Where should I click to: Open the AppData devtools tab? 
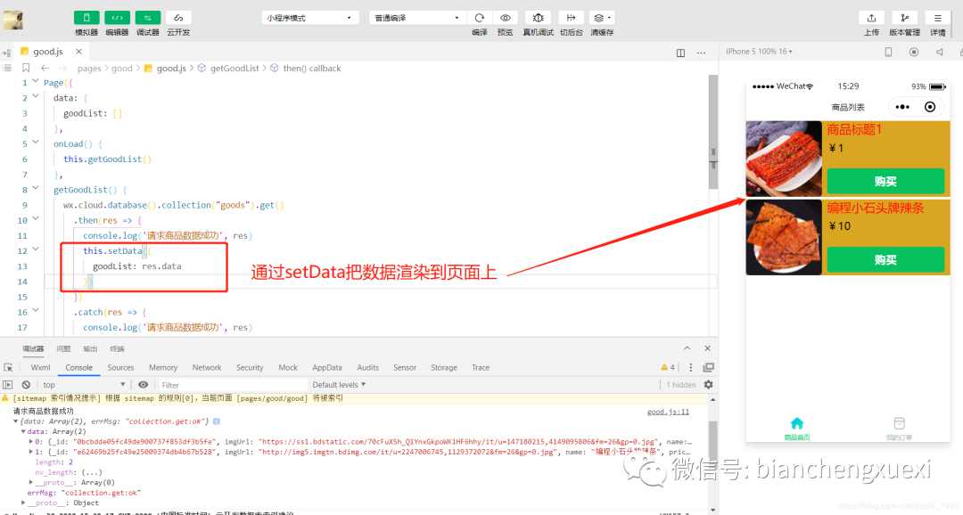pyautogui.click(x=326, y=368)
